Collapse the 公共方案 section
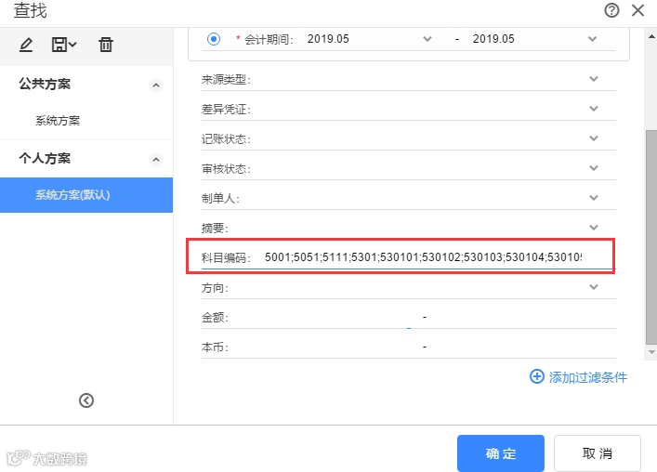The width and height of the screenshot is (657, 472). click(x=156, y=85)
